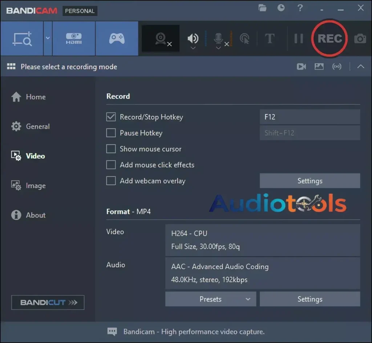This screenshot has height=343, width=372.
Task: Expand the speaker audio dropdown arrow
Action: pos(193,48)
